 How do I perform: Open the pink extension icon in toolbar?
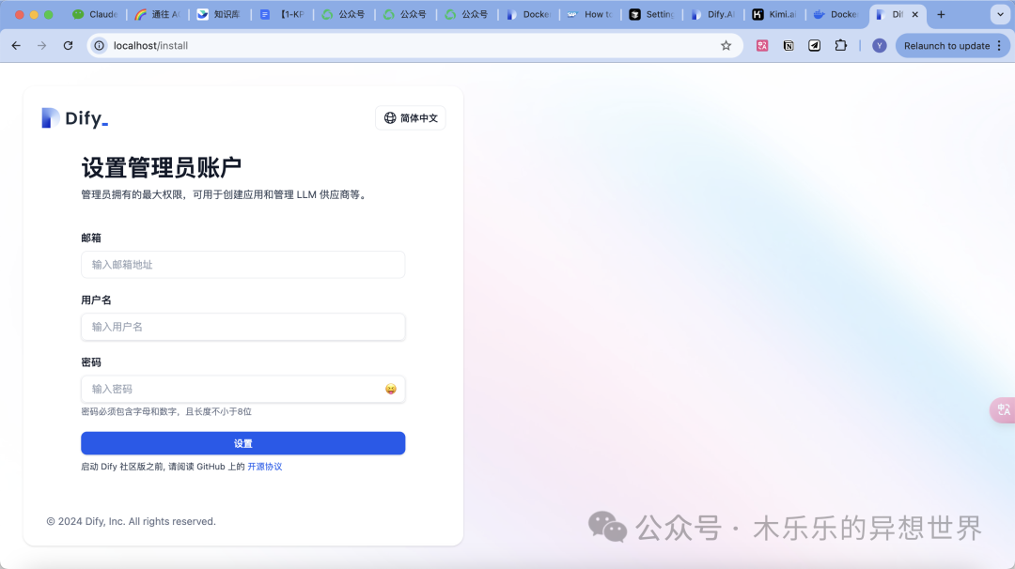tap(762, 45)
